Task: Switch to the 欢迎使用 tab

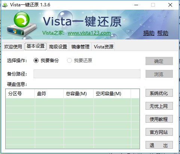Action: click(x=13, y=47)
